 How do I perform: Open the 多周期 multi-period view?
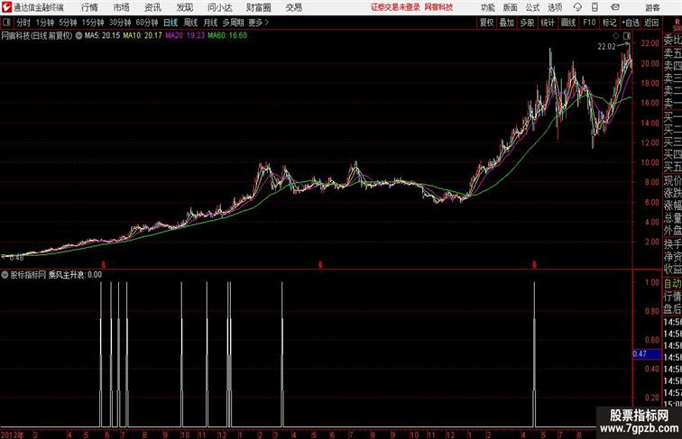(233, 23)
